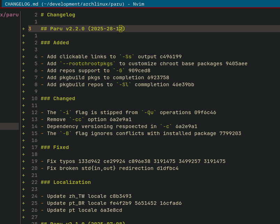Place cursor on 'Paru v2.2.0' heading text

click(67, 29)
